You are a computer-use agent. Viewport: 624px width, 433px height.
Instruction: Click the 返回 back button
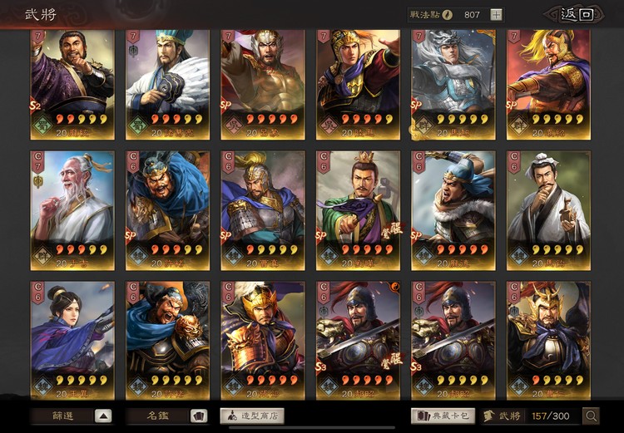tap(577, 15)
